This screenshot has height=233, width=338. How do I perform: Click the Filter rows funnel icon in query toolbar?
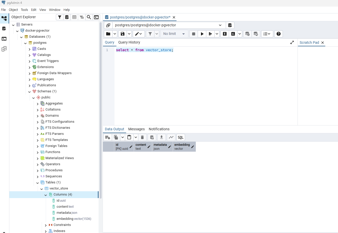coord(150,34)
